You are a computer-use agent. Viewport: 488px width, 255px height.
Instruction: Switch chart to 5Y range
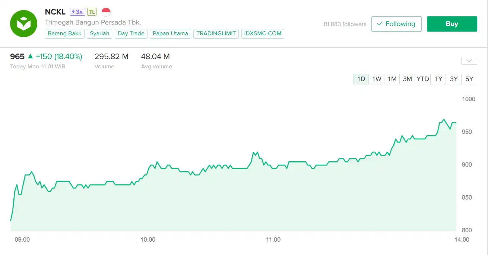pos(469,79)
